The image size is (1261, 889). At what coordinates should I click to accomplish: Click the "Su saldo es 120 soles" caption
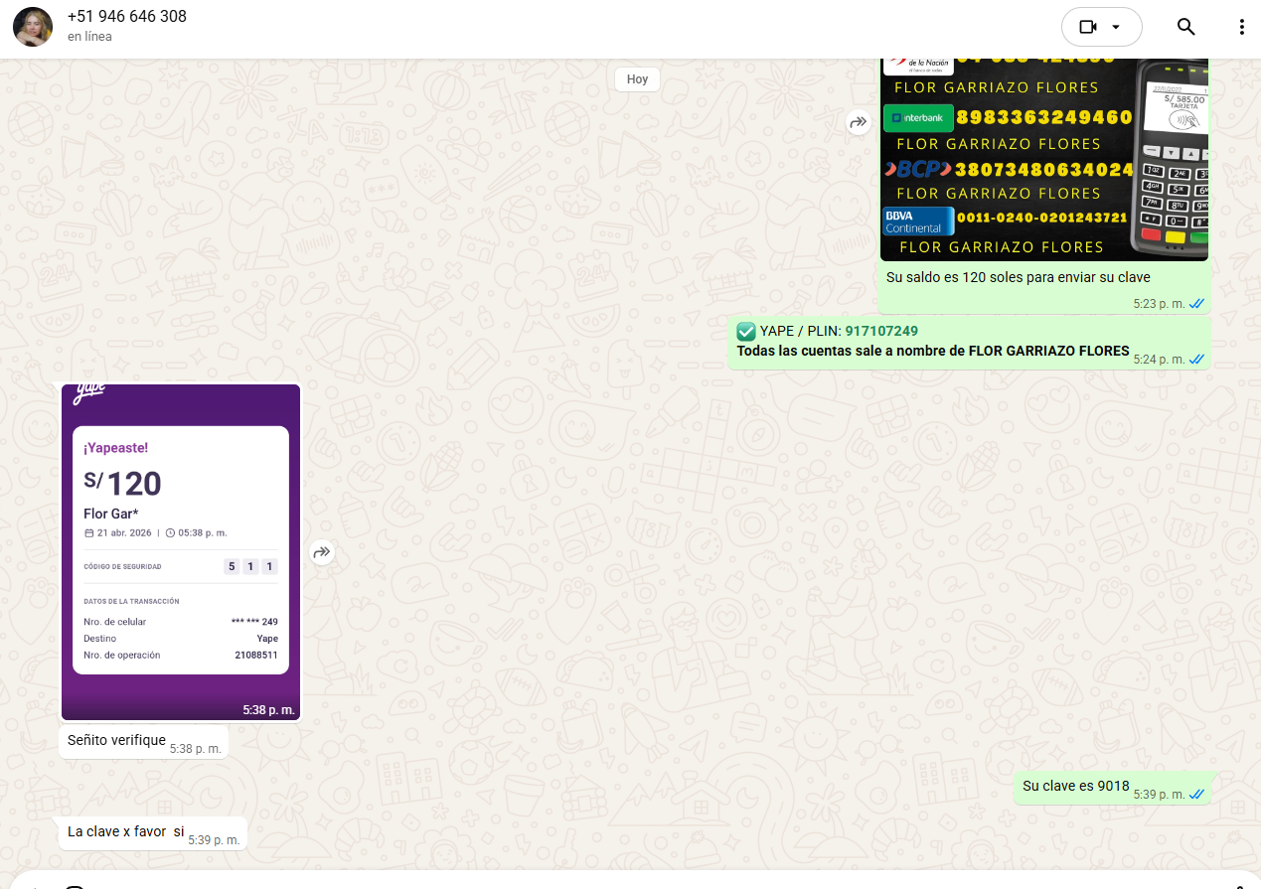[x=1018, y=277]
